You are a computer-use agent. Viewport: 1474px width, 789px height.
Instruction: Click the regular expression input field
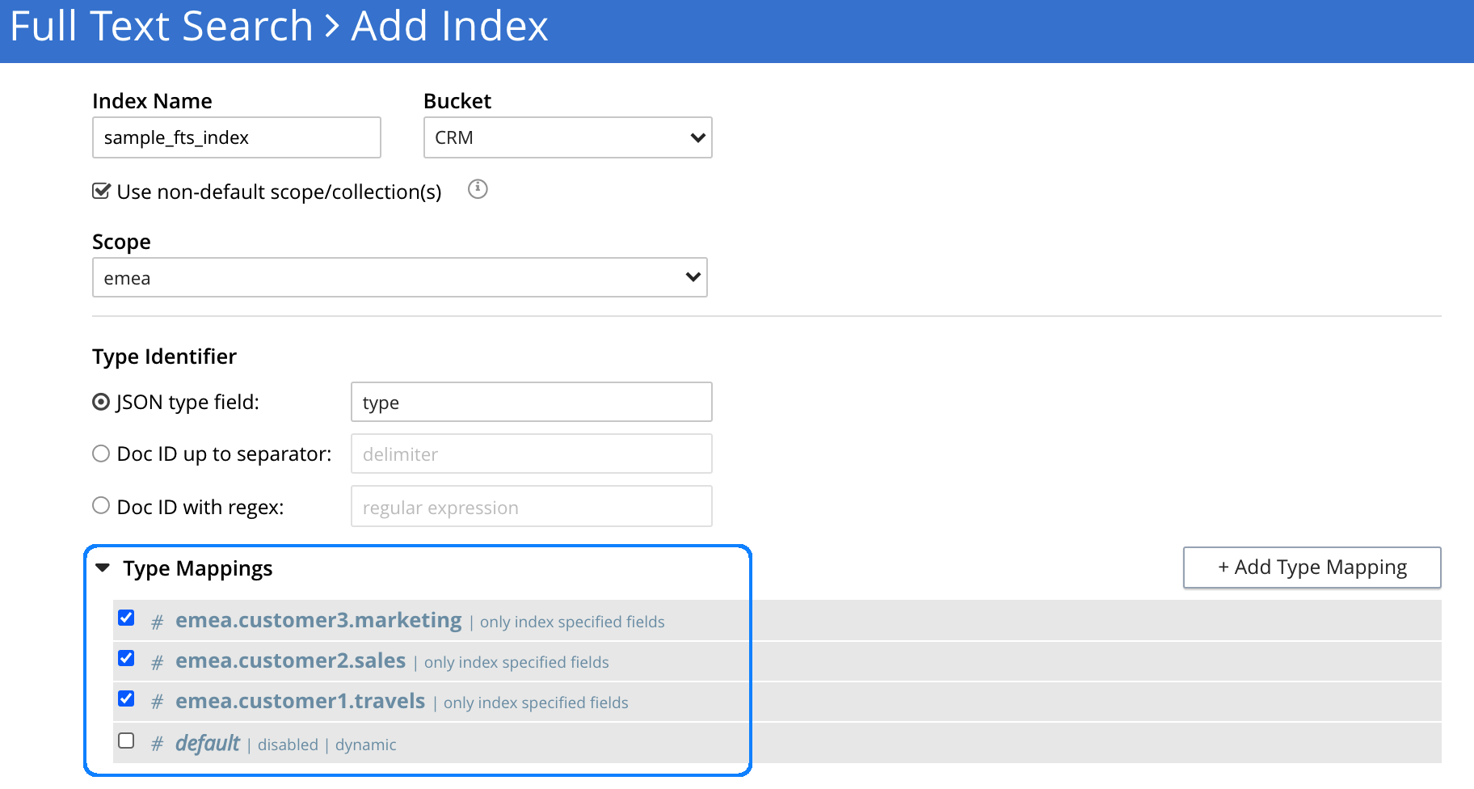(x=531, y=507)
